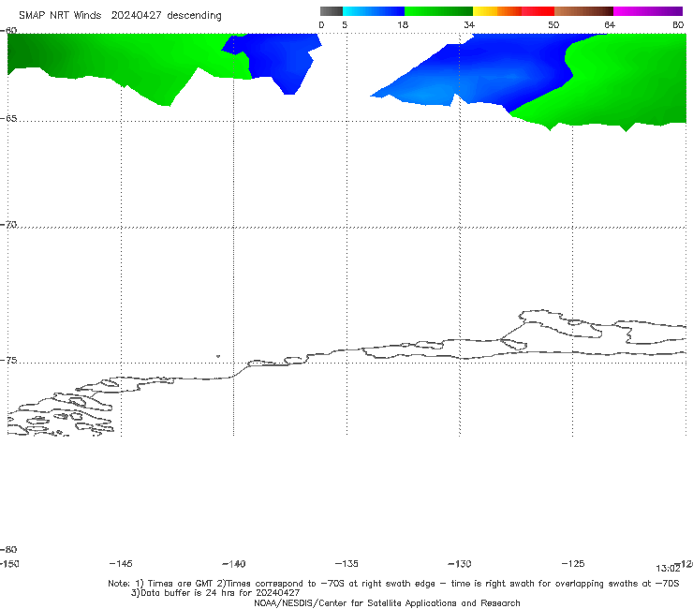The image size is (693, 609).
Task: Click the note line 'Times are GMT'
Action: tap(181, 583)
